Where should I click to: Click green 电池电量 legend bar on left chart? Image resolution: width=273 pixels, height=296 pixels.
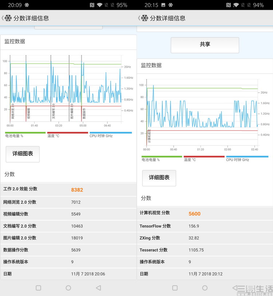coord(25,133)
